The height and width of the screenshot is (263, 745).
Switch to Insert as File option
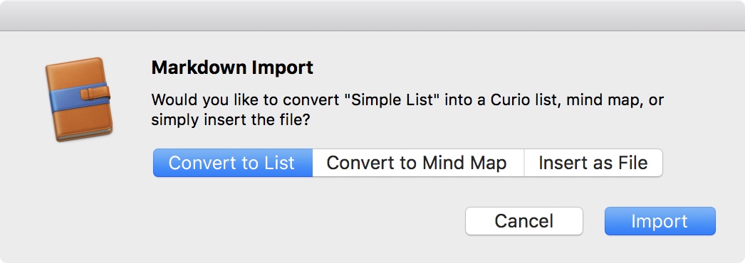click(x=593, y=163)
